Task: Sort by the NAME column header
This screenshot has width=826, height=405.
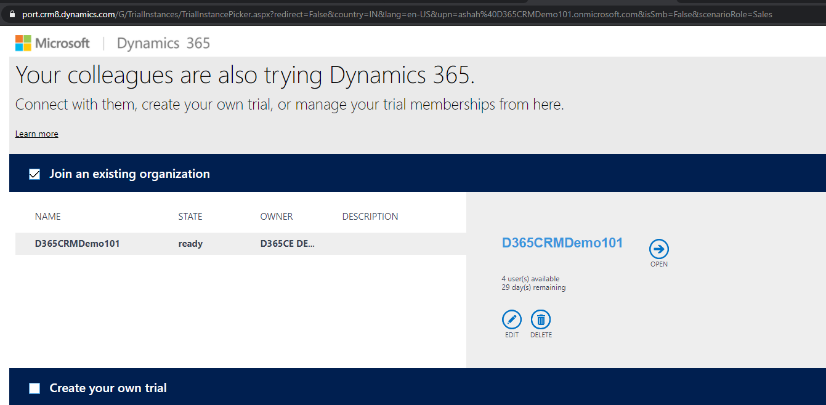Action: coord(48,217)
